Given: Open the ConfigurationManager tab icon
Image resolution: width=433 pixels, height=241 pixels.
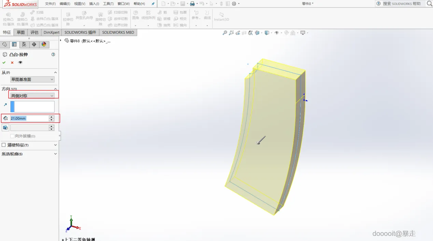Looking at the screenshot, I should pyautogui.click(x=24, y=45).
